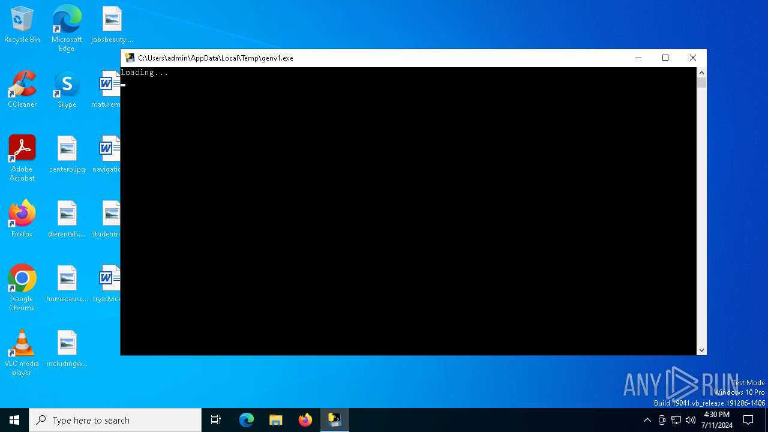
Task: Open the Recycle Bin desktop icon
Action: [x=22, y=25]
